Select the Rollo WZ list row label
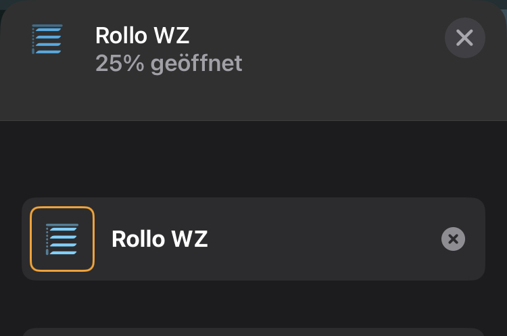Screen dimensions: 507x336 (160, 239)
